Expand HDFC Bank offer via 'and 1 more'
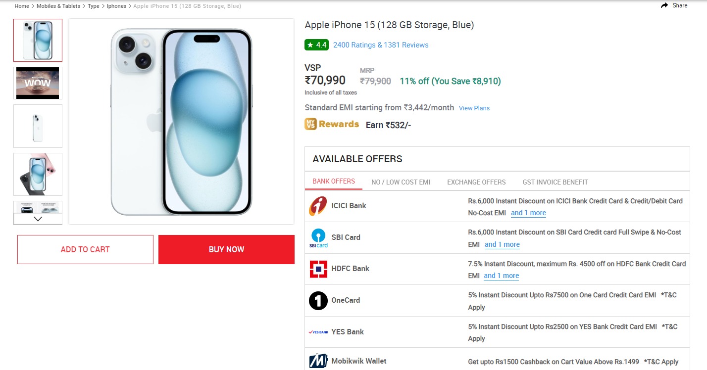The height and width of the screenshot is (370, 707). point(501,276)
